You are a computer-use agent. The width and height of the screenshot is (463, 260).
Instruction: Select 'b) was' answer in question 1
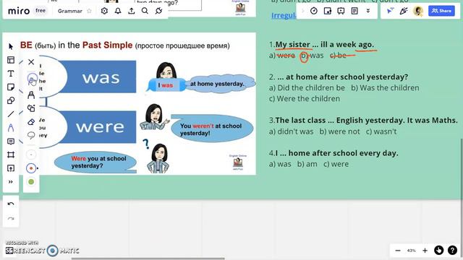[x=312, y=56]
